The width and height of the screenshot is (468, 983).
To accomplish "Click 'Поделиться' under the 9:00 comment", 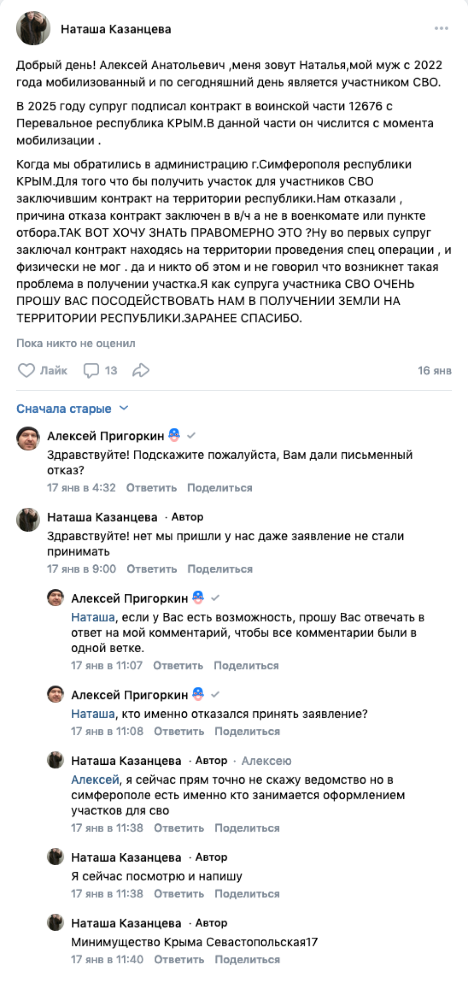I will 220,569.
